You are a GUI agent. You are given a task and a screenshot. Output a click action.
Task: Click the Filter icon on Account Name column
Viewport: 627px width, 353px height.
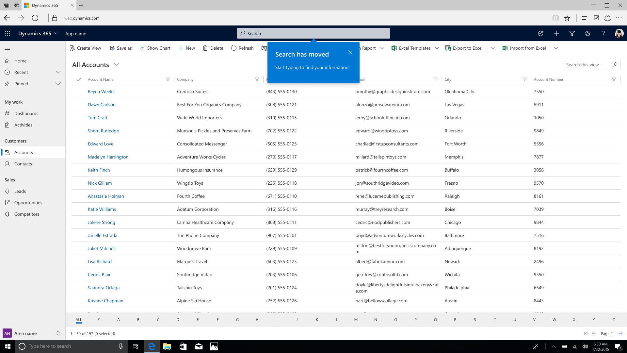coord(168,79)
